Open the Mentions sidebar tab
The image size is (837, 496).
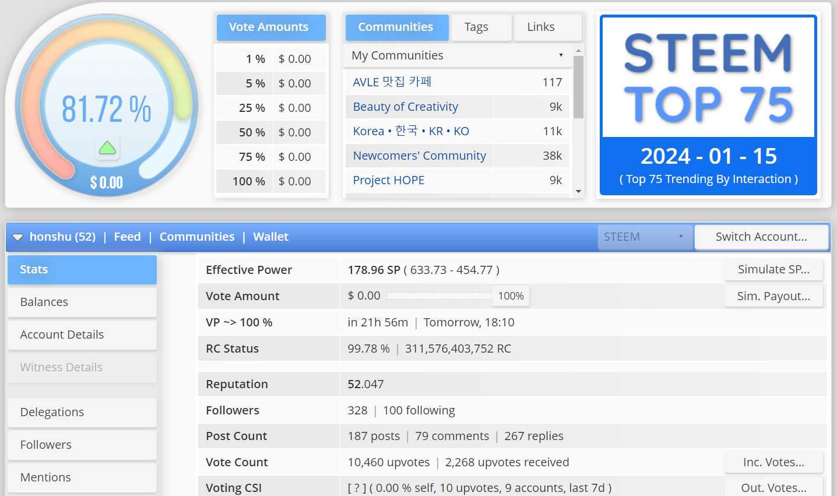point(82,478)
